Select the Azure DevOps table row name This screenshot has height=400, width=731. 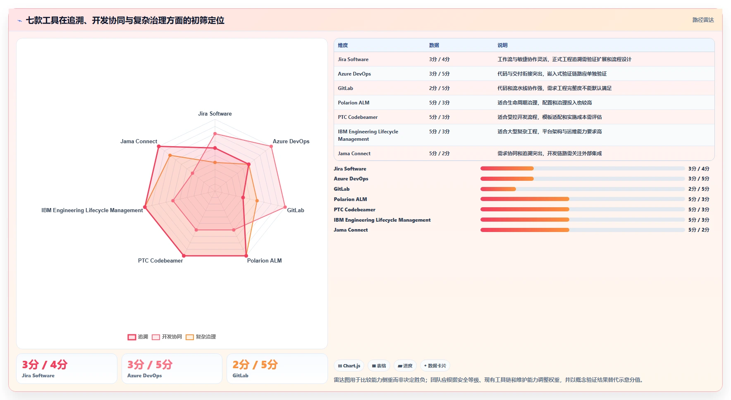point(354,74)
